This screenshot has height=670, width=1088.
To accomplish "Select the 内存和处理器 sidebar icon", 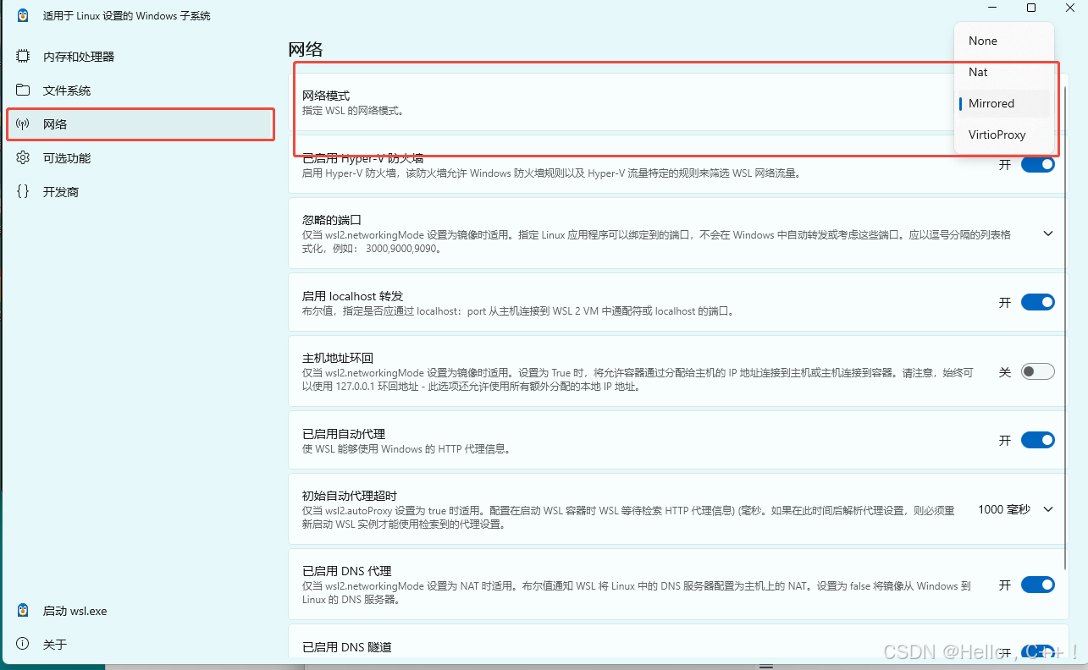I will (24, 56).
